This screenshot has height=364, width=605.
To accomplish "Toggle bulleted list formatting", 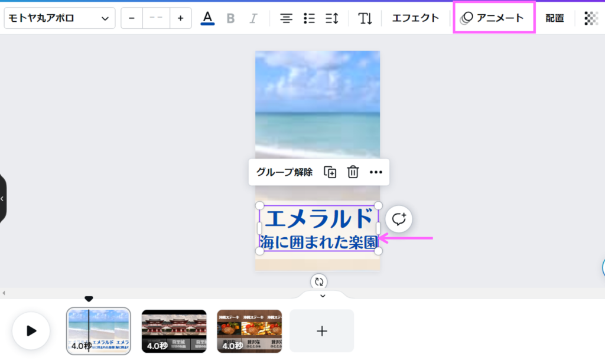I will tap(309, 18).
